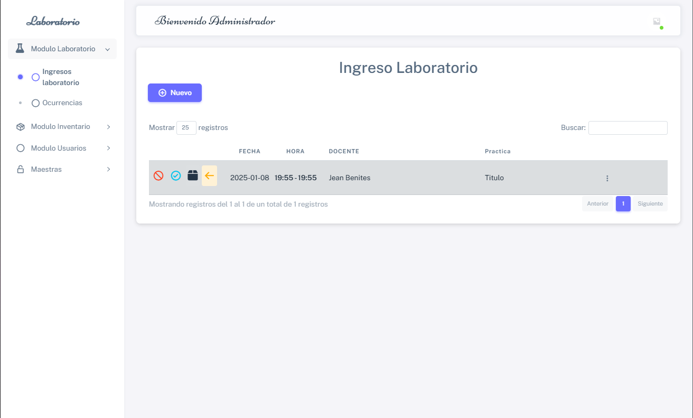Click the lock icon beside Maestras
This screenshot has width=693, height=418.
tap(20, 169)
